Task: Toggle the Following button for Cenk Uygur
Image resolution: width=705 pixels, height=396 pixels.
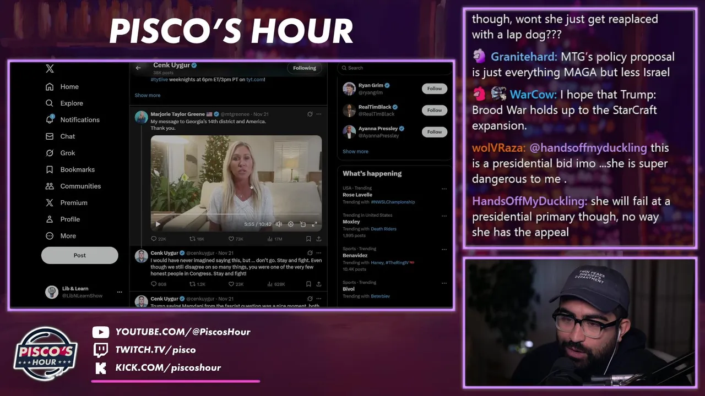Action: click(305, 68)
